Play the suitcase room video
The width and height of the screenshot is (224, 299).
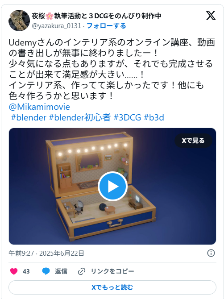coord(112,186)
